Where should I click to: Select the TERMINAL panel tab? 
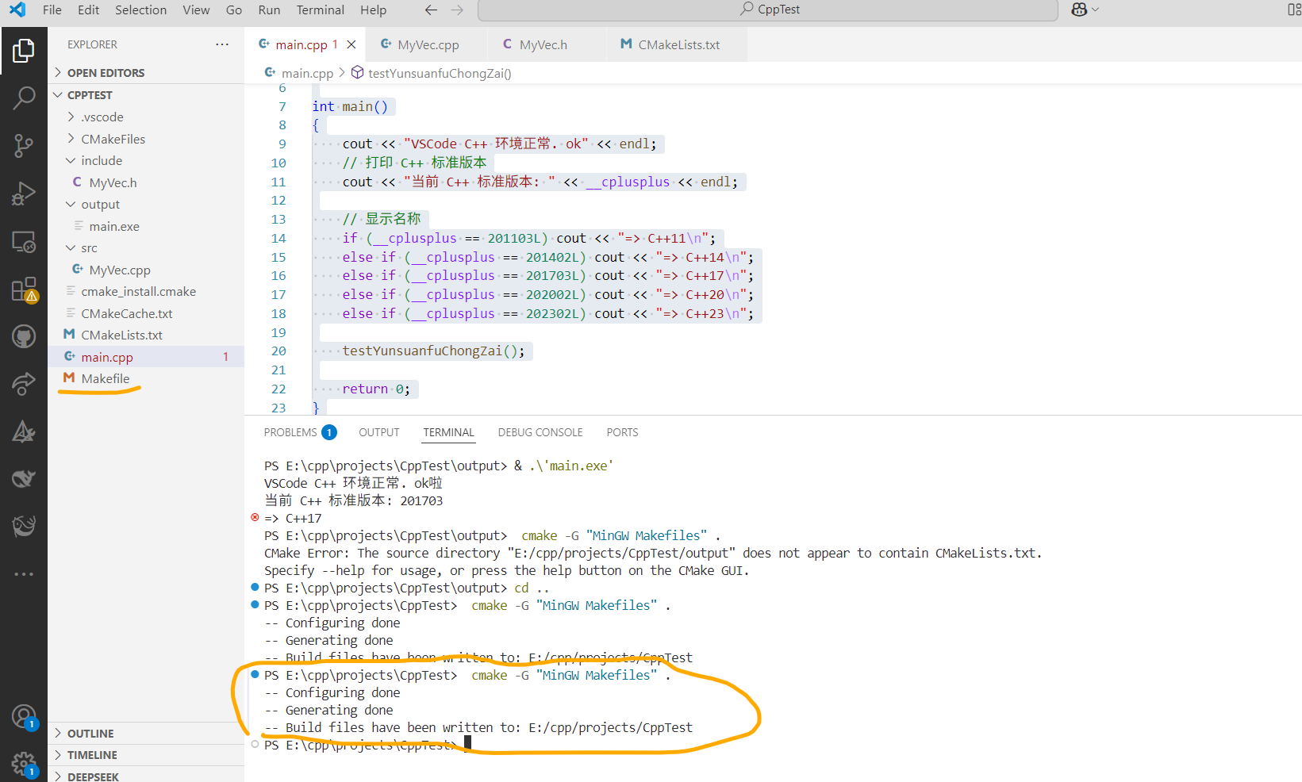point(448,432)
